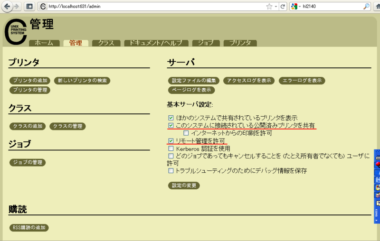This screenshot has width=380, height=241.
Task: Apply changes with 設定の変更 button
Action: [184, 185]
